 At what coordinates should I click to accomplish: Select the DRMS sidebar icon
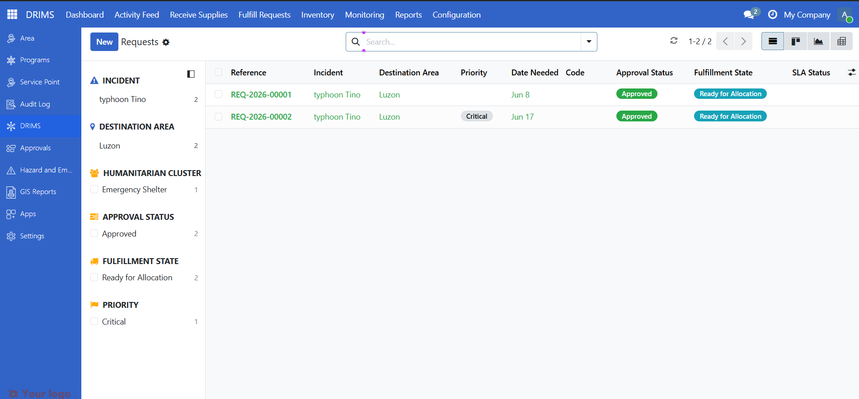click(11, 126)
